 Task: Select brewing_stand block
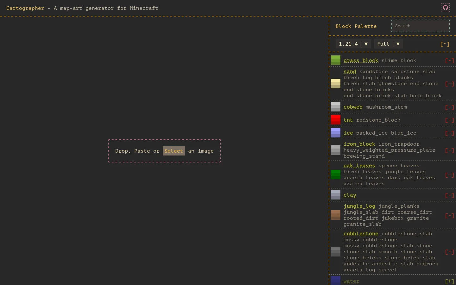[364, 156]
